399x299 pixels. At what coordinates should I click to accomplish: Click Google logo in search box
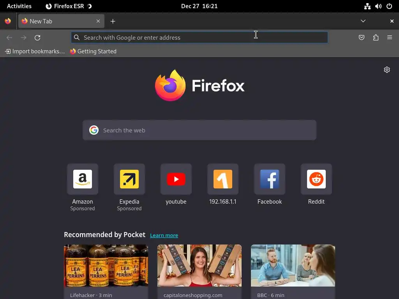coord(94,130)
